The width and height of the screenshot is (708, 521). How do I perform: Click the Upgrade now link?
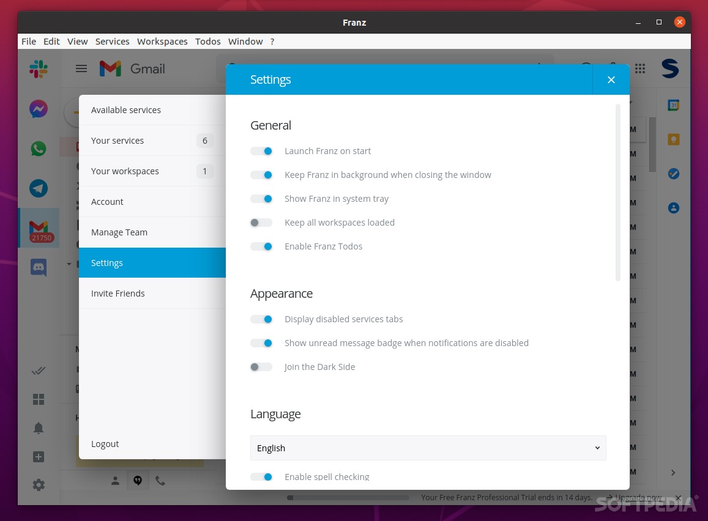(x=638, y=497)
